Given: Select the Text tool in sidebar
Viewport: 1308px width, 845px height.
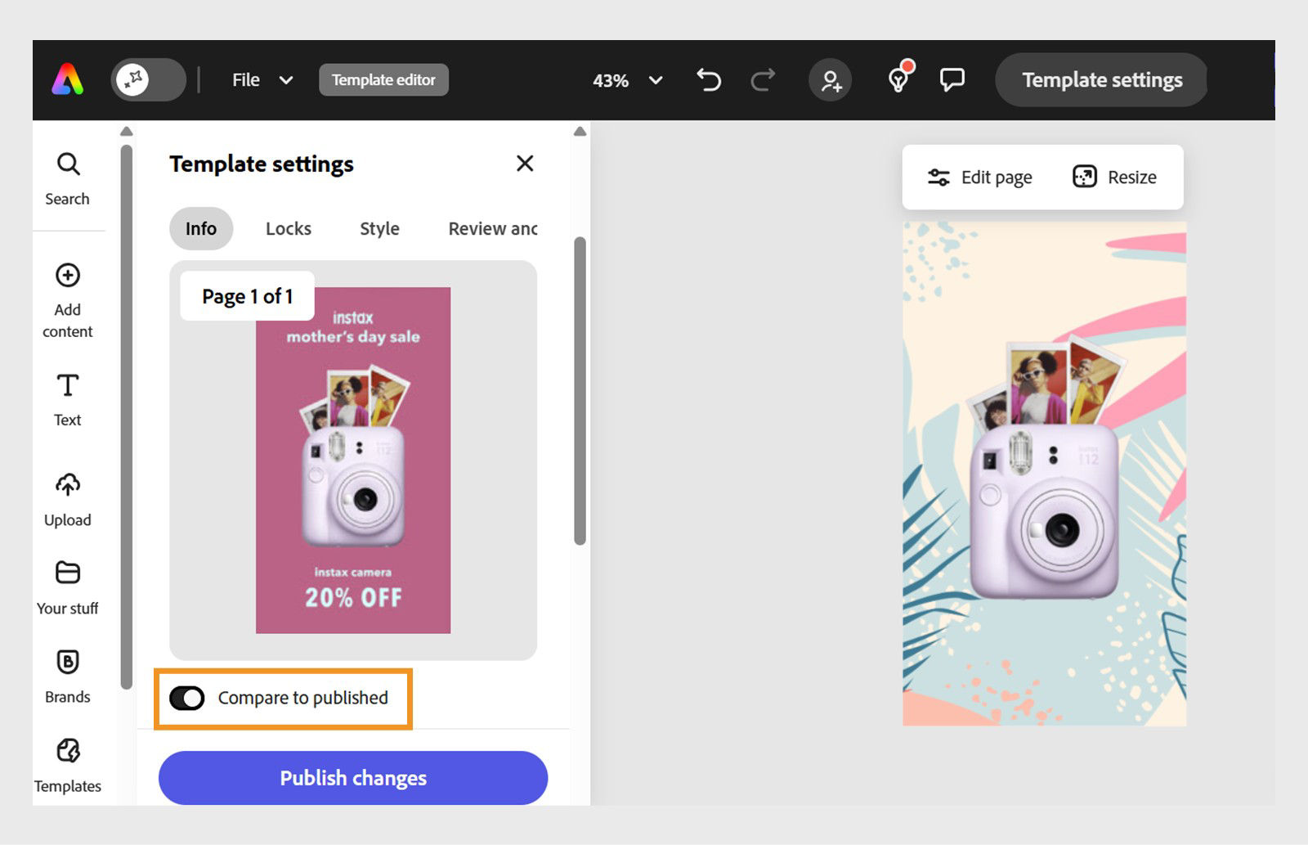Looking at the screenshot, I should [68, 399].
